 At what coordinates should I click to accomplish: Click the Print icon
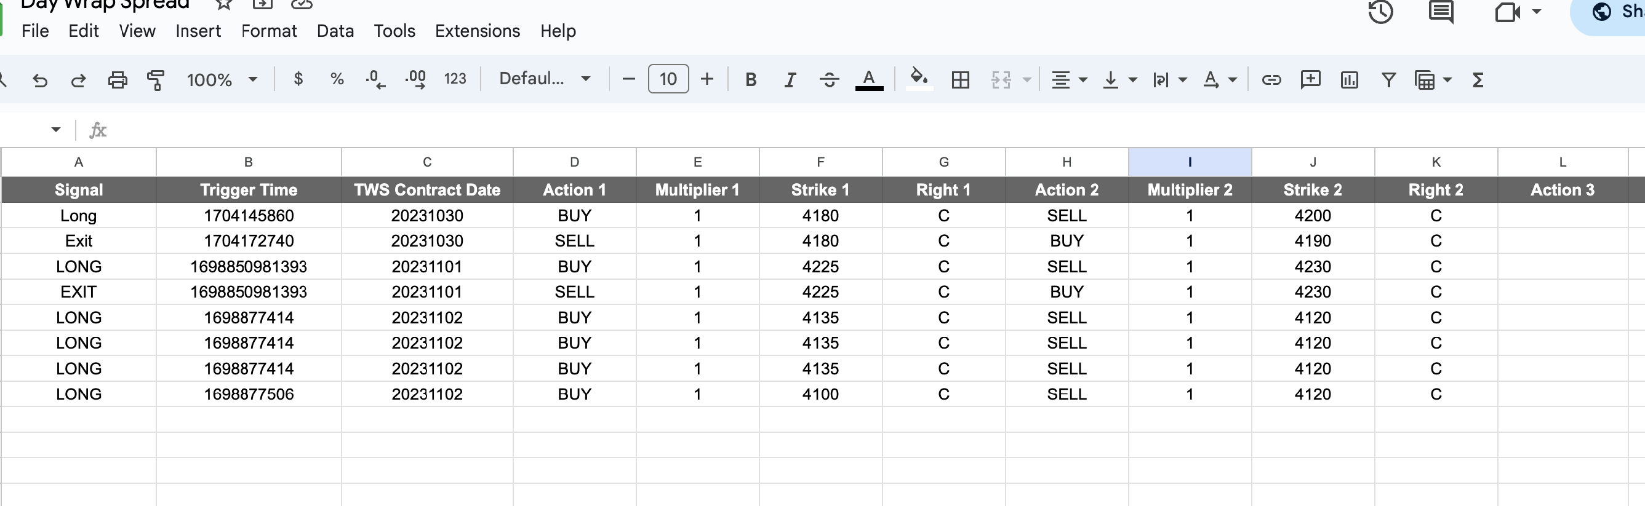click(x=118, y=80)
